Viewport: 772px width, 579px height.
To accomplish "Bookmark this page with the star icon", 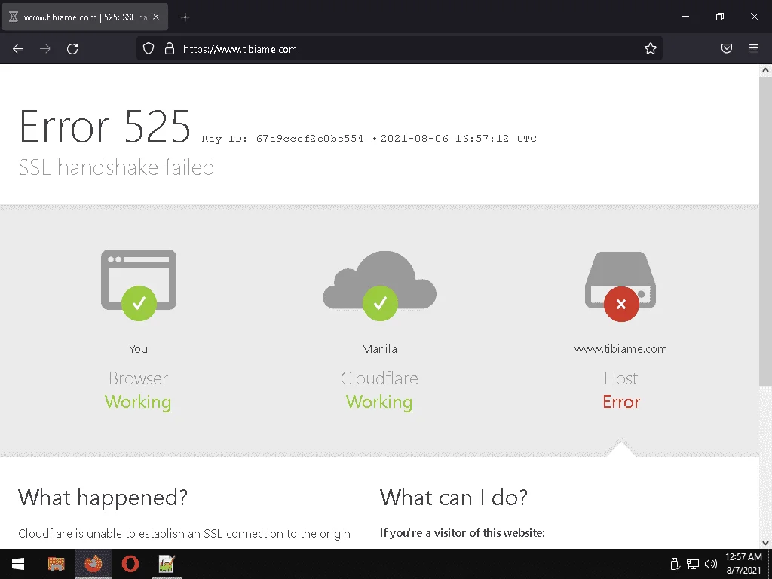I will (651, 49).
